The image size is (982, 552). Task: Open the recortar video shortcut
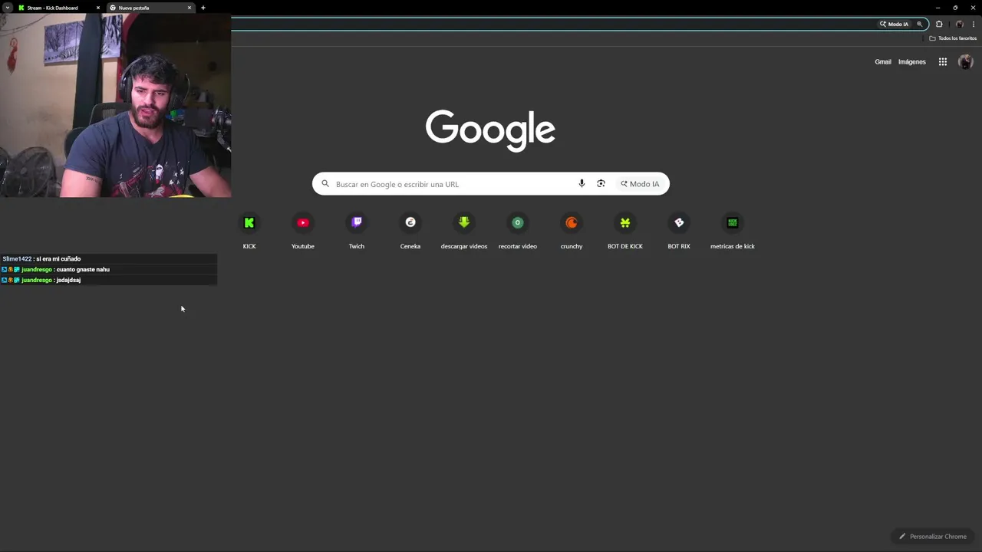(x=518, y=232)
